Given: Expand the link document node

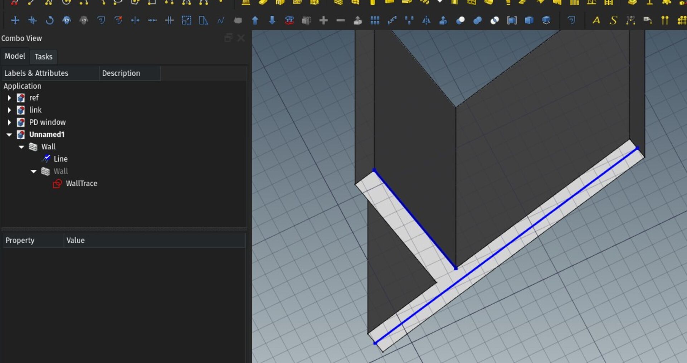Looking at the screenshot, I should click(9, 110).
